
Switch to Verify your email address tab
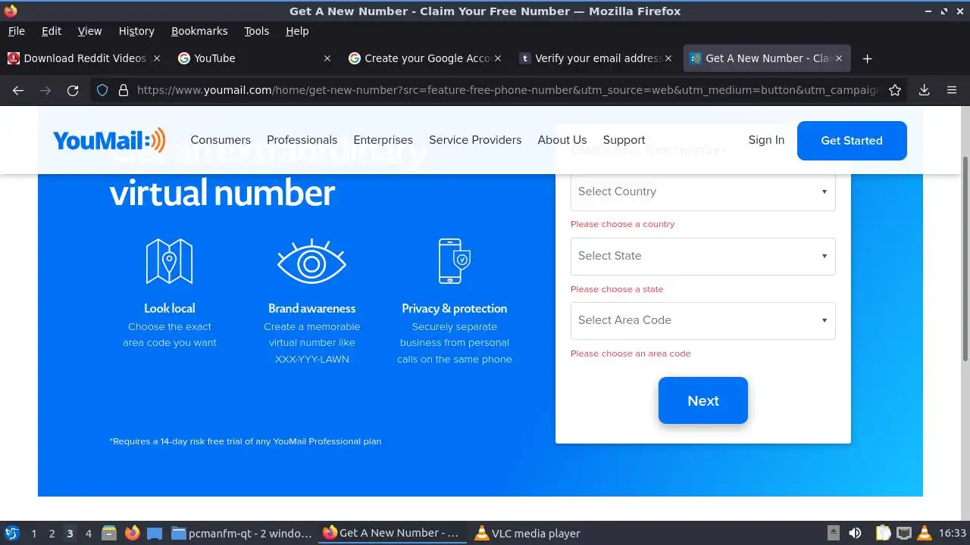[x=595, y=58]
